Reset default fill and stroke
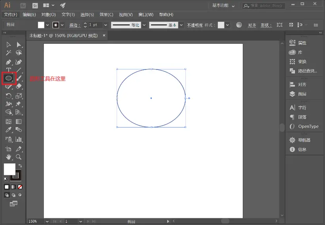 pyautogui.click(x=6, y=179)
